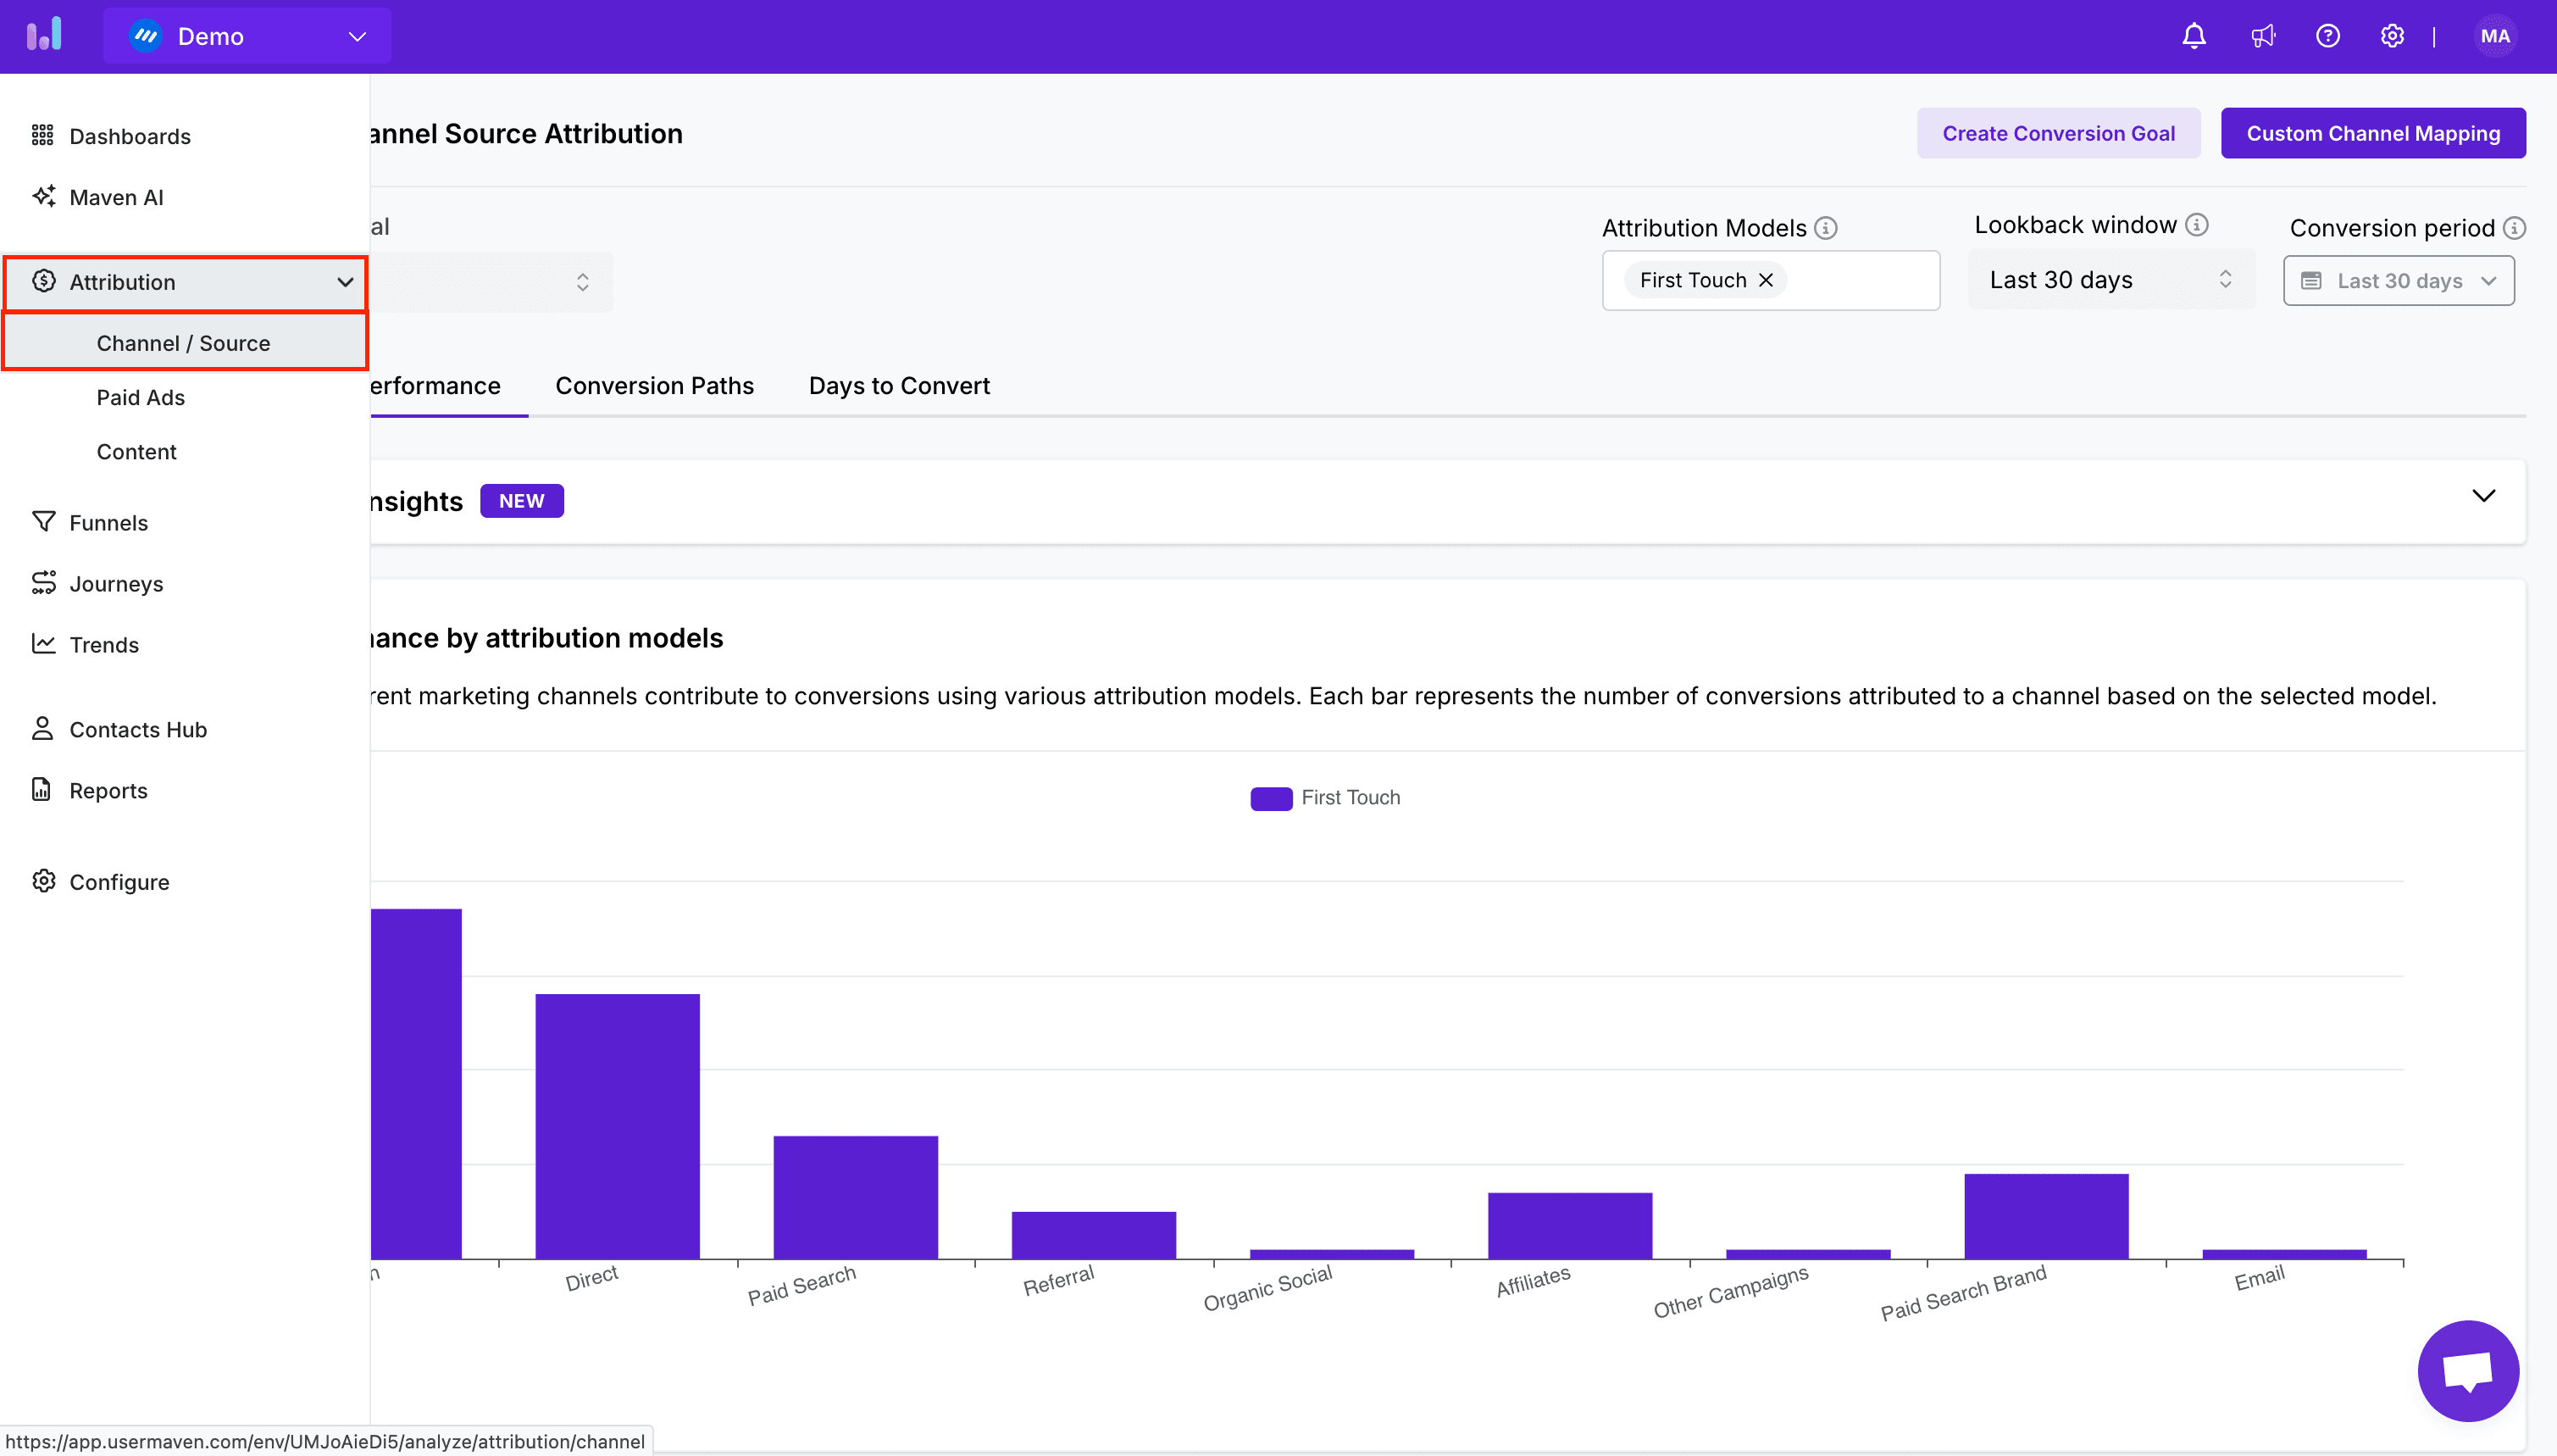Click the Create Conversion Goal button
Screen dimensions: 2557x1456
[2057, 133]
